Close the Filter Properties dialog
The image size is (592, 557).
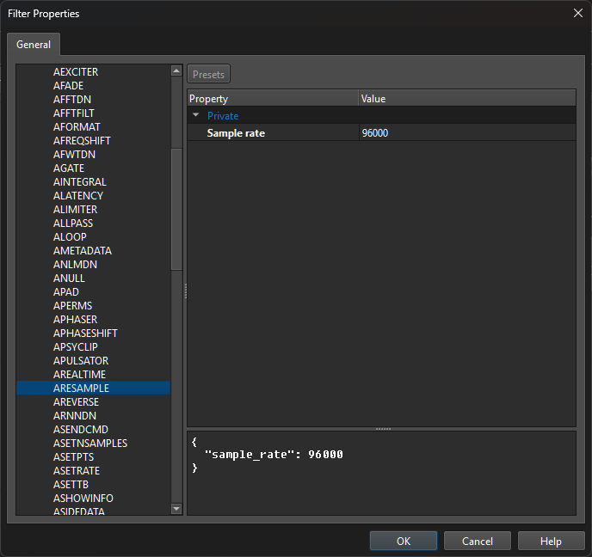[577, 12]
